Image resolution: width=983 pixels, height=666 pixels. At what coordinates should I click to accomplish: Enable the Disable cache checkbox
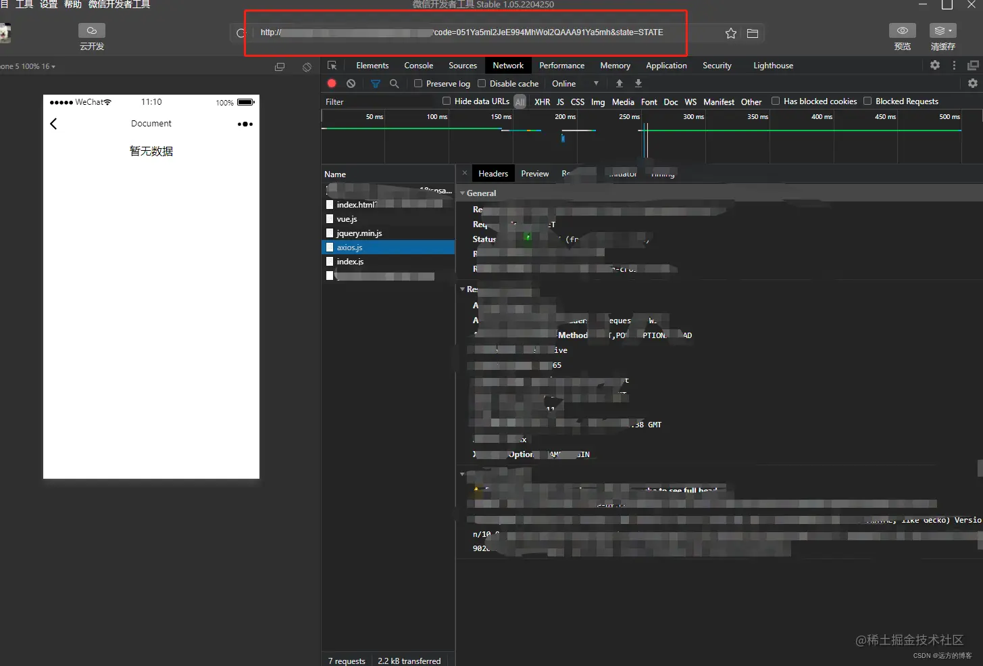click(x=482, y=83)
